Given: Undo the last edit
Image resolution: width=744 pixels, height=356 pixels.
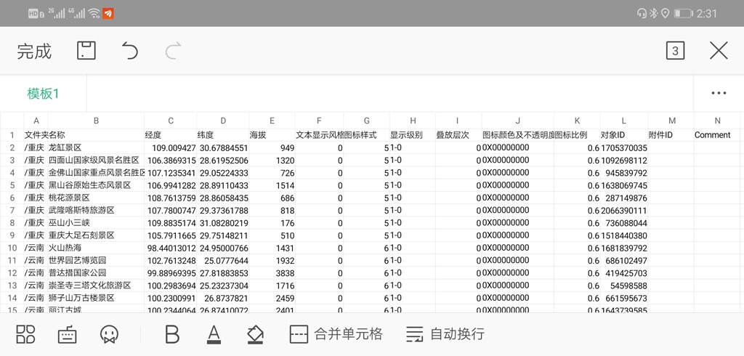Looking at the screenshot, I should (x=130, y=51).
